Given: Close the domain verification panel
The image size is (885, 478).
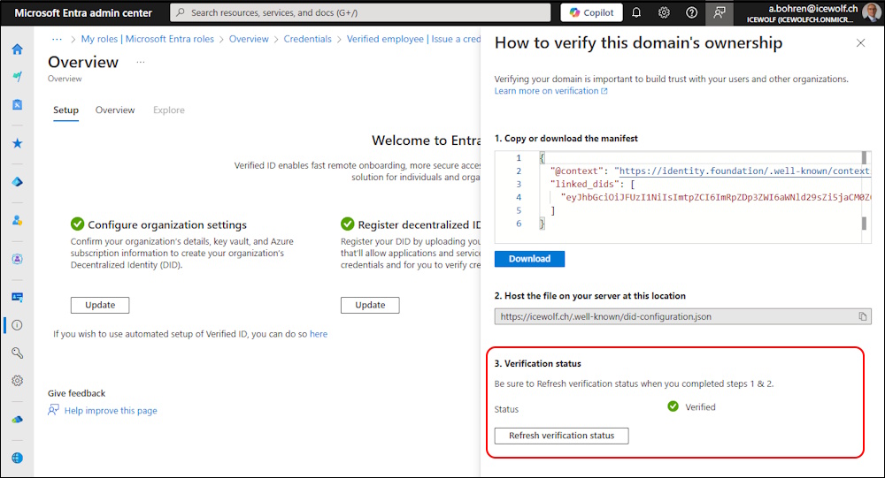Looking at the screenshot, I should pyautogui.click(x=860, y=42).
